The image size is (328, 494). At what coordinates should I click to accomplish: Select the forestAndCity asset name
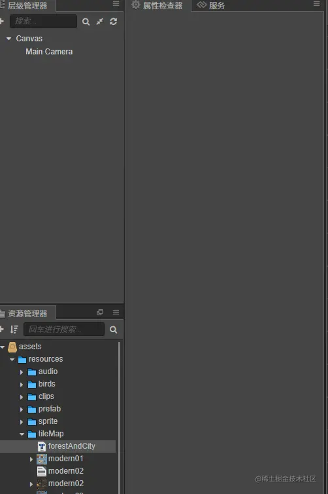pos(72,446)
